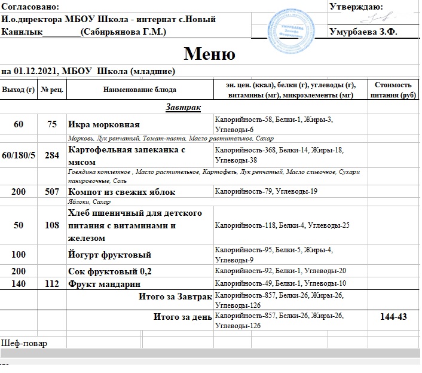Click the "Шеф-повар" signature label
422x373 pixels.
25,344
